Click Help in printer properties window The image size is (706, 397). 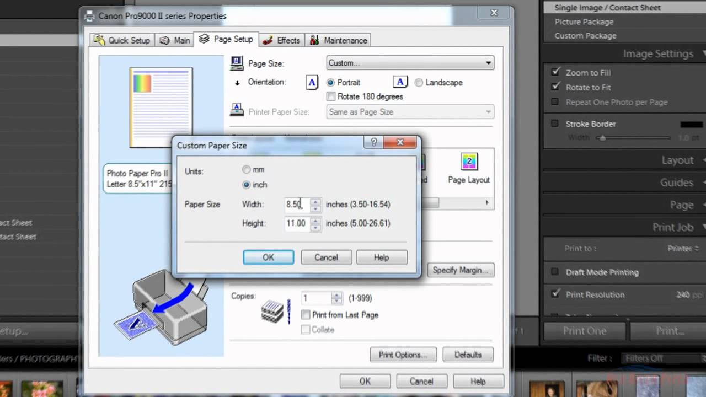478,381
